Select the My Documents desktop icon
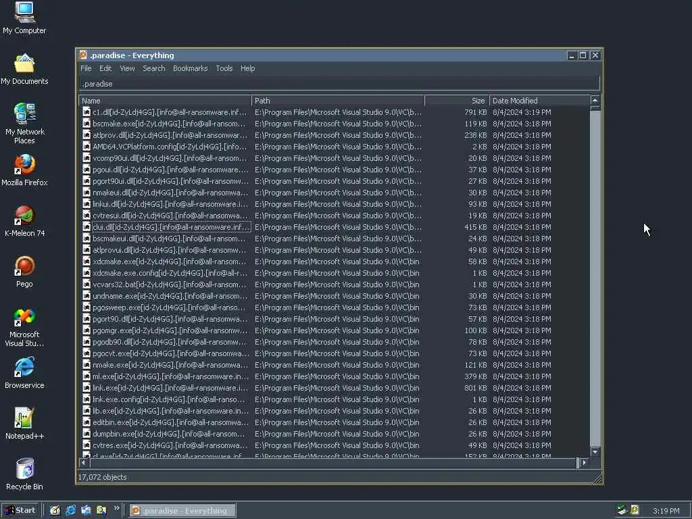Screen dimensions: 692x519 (24, 69)
